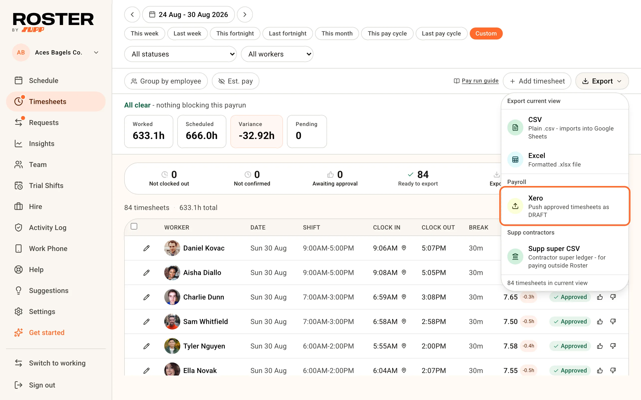
Task: Click Daniel Kovac's avatar photo
Action: coord(172,248)
